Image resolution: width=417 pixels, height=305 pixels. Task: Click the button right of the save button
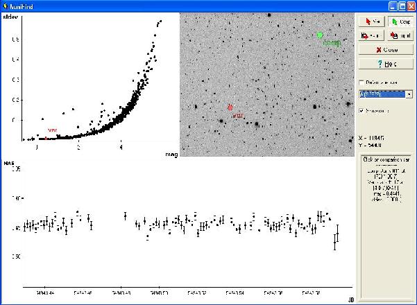pyautogui.click(x=400, y=35)
